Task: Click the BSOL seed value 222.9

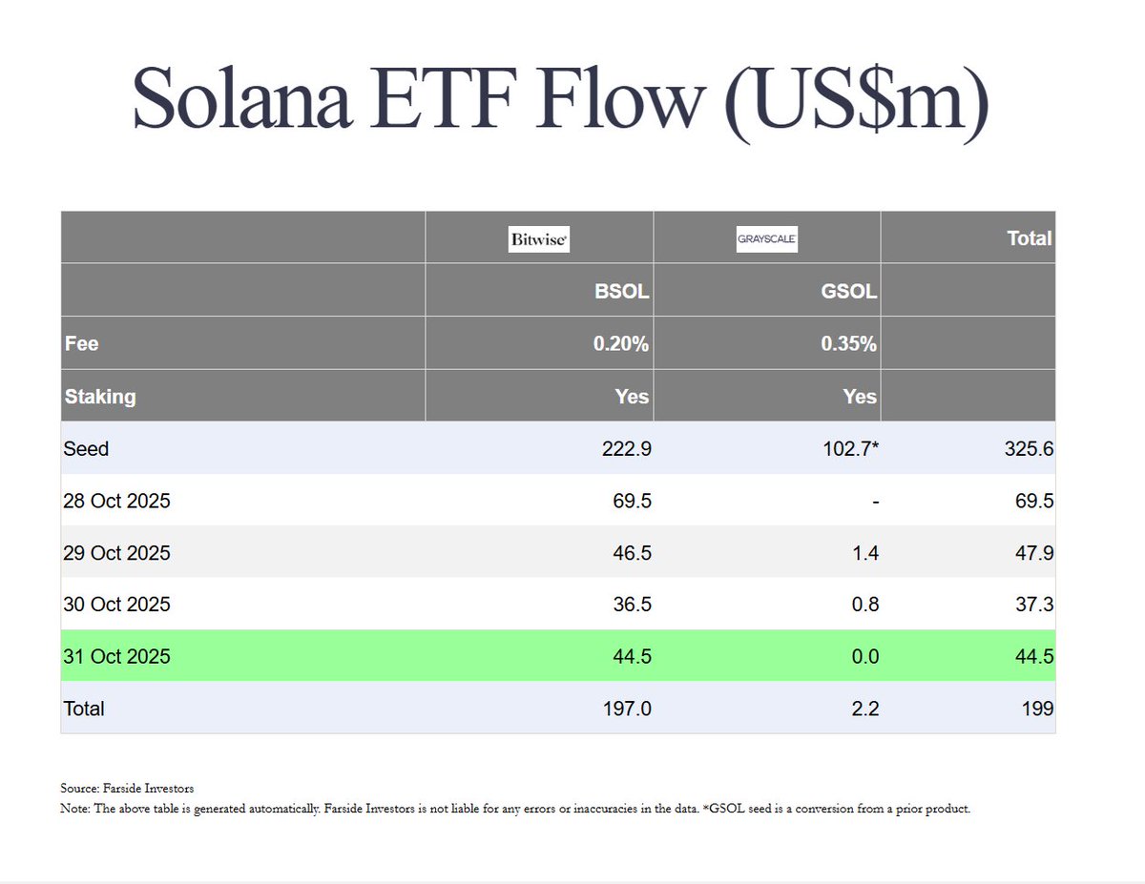Action: 623,448
